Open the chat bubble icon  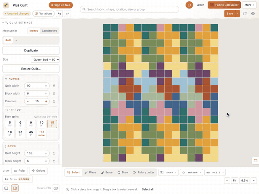click(189, 5)
